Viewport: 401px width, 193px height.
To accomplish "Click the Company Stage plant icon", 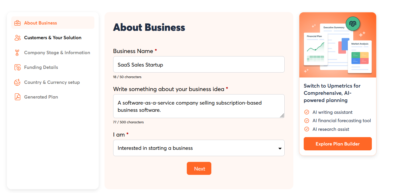I will click(17, 53).
